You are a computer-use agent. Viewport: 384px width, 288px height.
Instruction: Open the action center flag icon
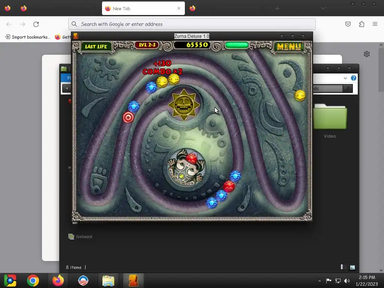(328, 280)
